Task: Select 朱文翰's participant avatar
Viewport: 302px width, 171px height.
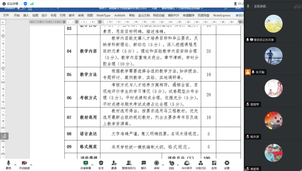Action: 273,56
